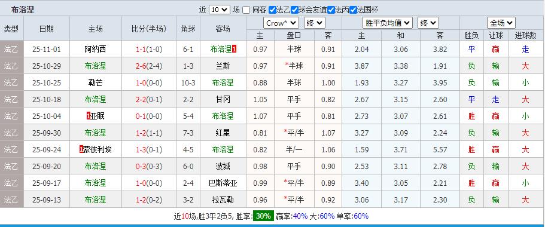Click the 比分(半场) column header
545x227 pixels.
[149, 29]
